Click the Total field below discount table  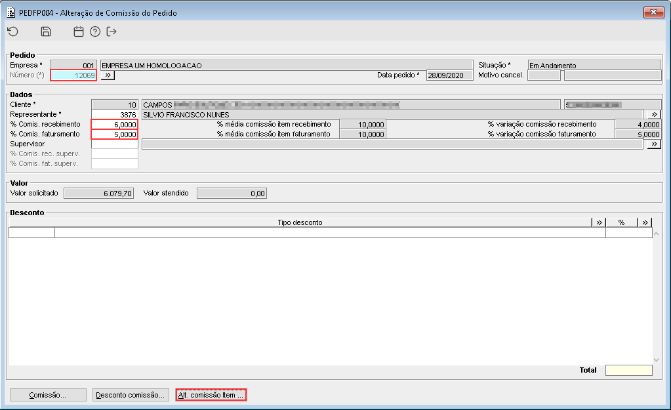point(628,370)
